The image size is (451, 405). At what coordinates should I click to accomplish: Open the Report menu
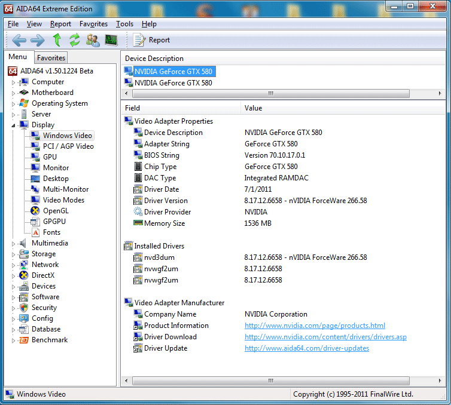[60, 24]
